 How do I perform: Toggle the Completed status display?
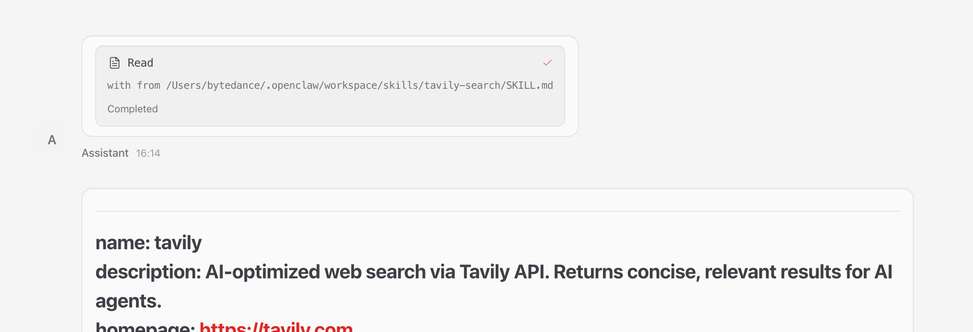pos(132,109)
